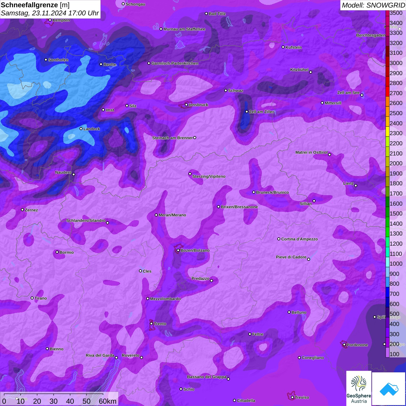Screen dimensions: 406x406
Task: Click the 'Mittersill' label
Action: pyautogui.click(x=333, y=103)
